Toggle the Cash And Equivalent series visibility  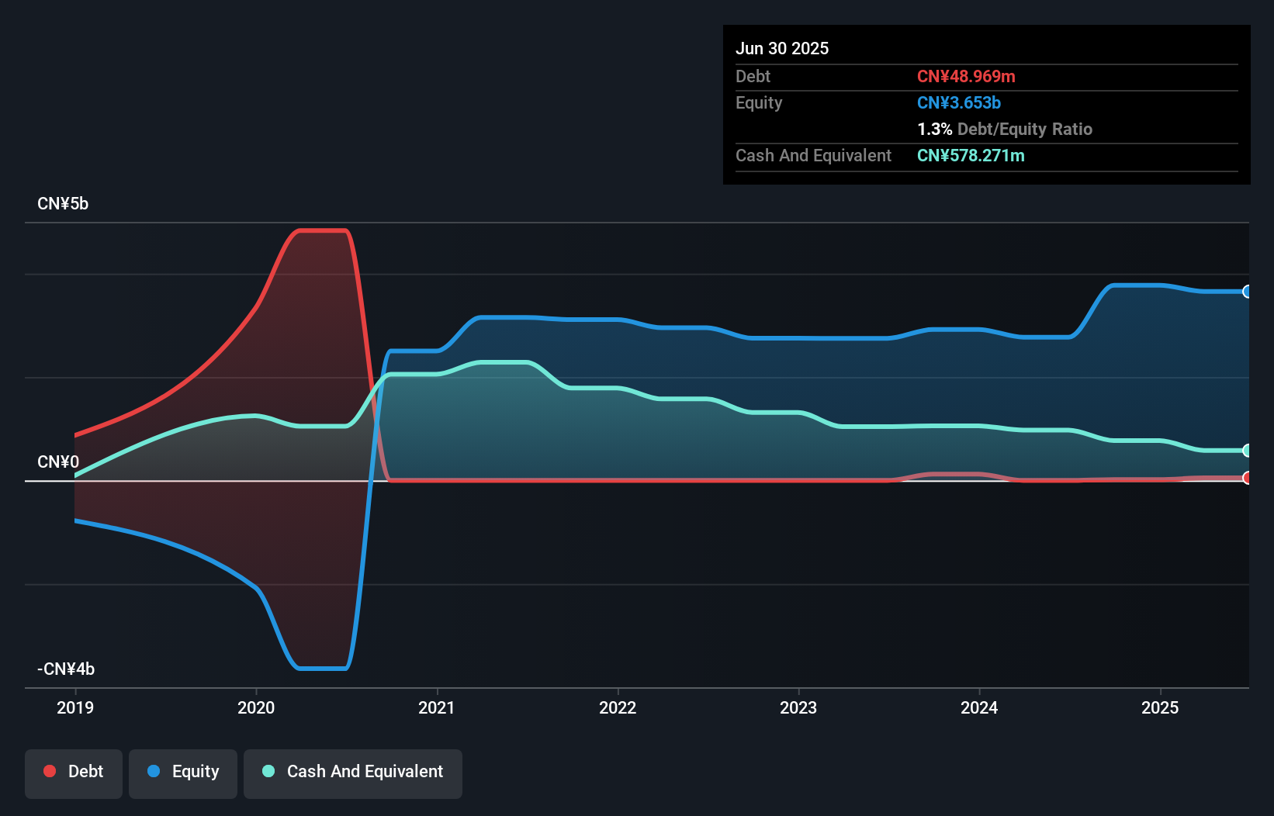coord(352,773)
